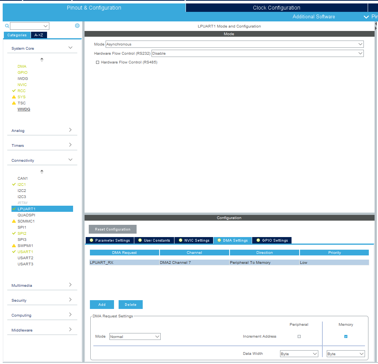
Task: Open the NVIC Settings tab
Action: tap(194, 240)
